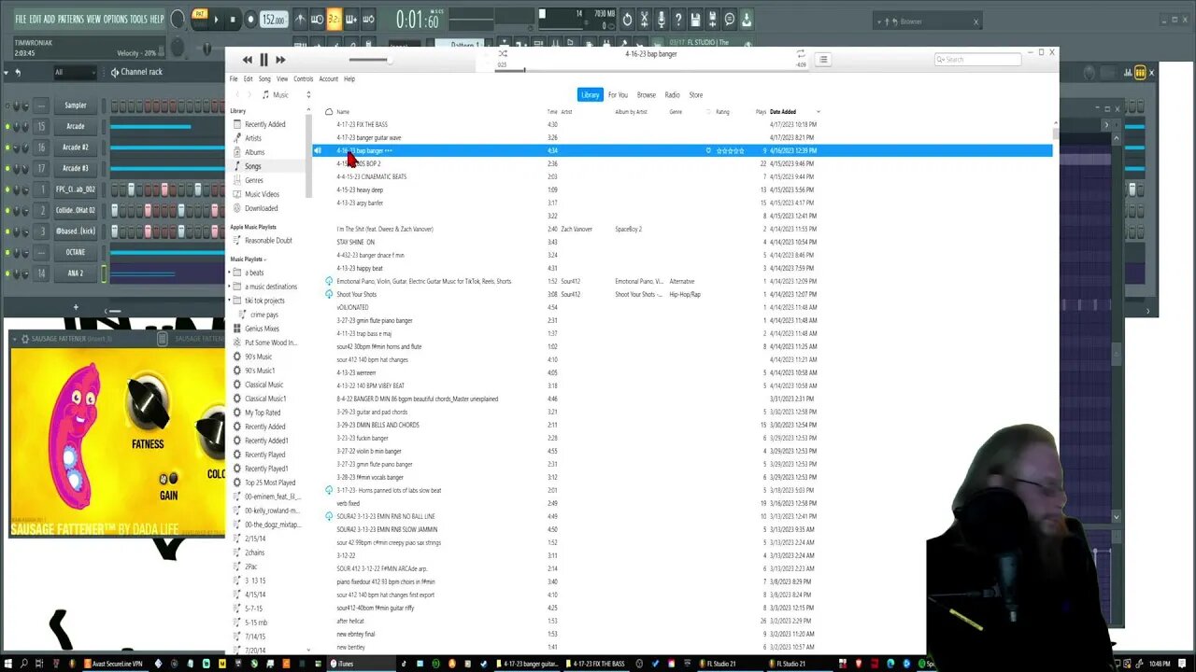
Task: Turn the Sausage Fattener GAIN knob
Action: click(x=167, y=478)
